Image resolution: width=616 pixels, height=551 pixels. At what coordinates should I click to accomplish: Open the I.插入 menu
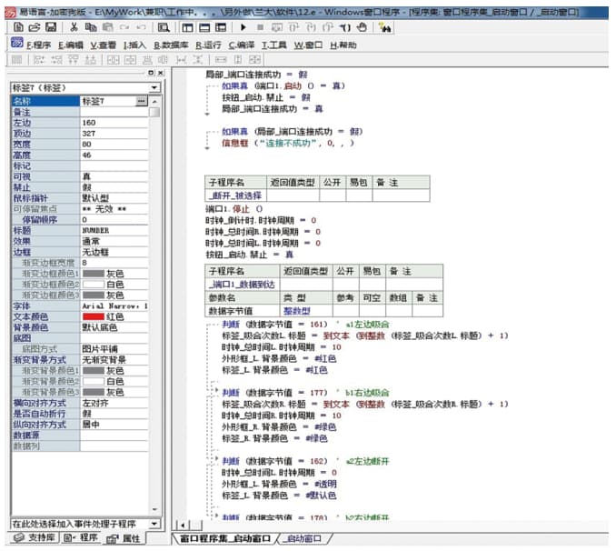click(134, 45)
